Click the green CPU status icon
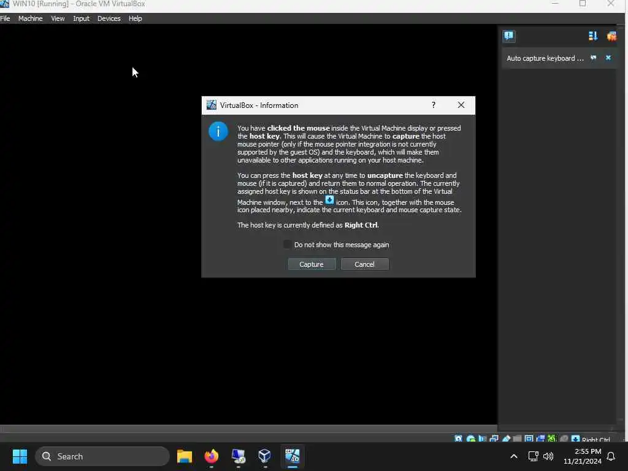Screen dimensions: 628x471 click(552, 438)
